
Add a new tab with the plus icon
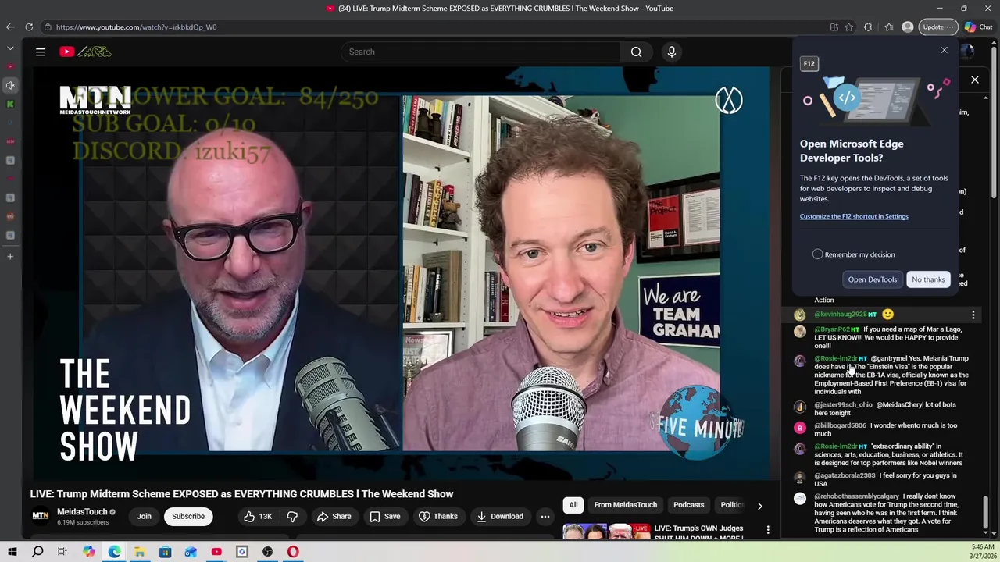(x=10, y=256)
